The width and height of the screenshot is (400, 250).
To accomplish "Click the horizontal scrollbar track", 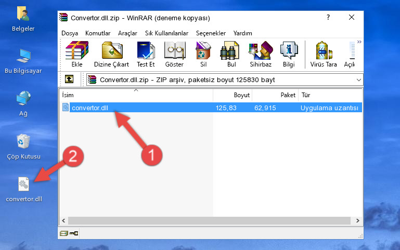I will coord(210,221).
